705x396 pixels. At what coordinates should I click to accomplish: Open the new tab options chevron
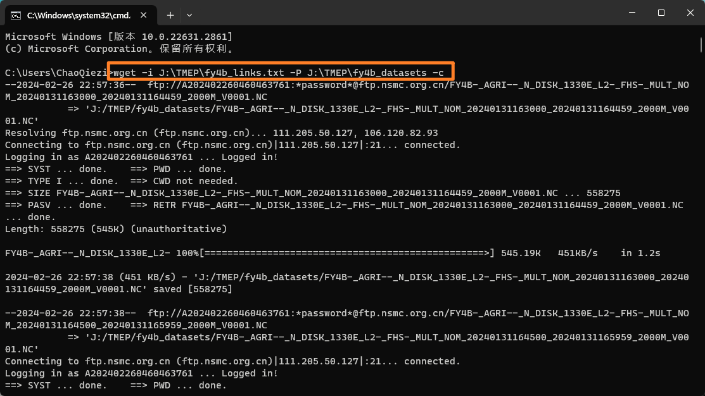[x=191, y=15]
